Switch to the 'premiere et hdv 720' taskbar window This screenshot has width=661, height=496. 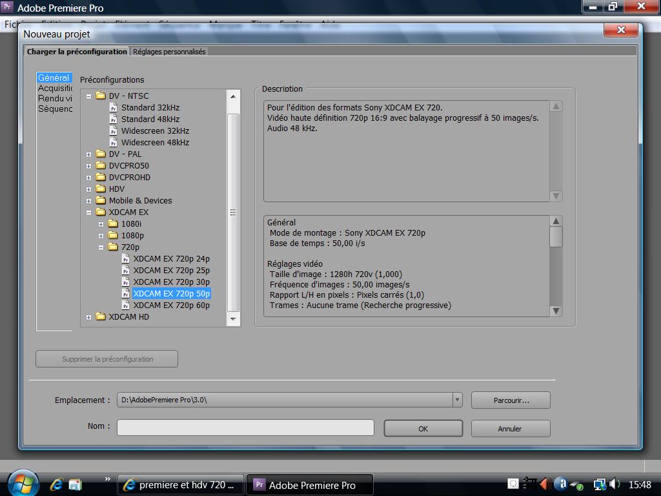click(181, 485)
